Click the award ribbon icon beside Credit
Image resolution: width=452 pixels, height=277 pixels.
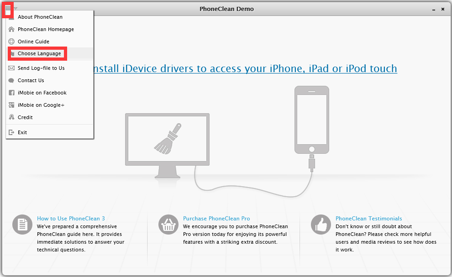click(x=11, y=117)
